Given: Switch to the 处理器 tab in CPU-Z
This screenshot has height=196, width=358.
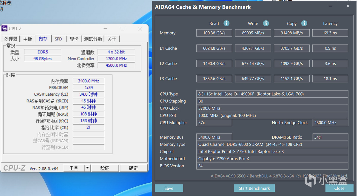Looking at the screenshot, I should 11,39.
